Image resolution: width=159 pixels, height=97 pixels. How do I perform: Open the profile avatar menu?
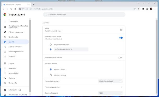click(x=151, y=9)
